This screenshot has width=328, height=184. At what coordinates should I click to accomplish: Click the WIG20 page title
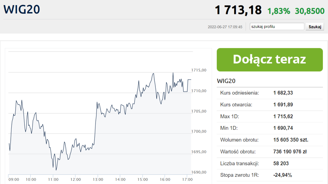pos(22,10)
